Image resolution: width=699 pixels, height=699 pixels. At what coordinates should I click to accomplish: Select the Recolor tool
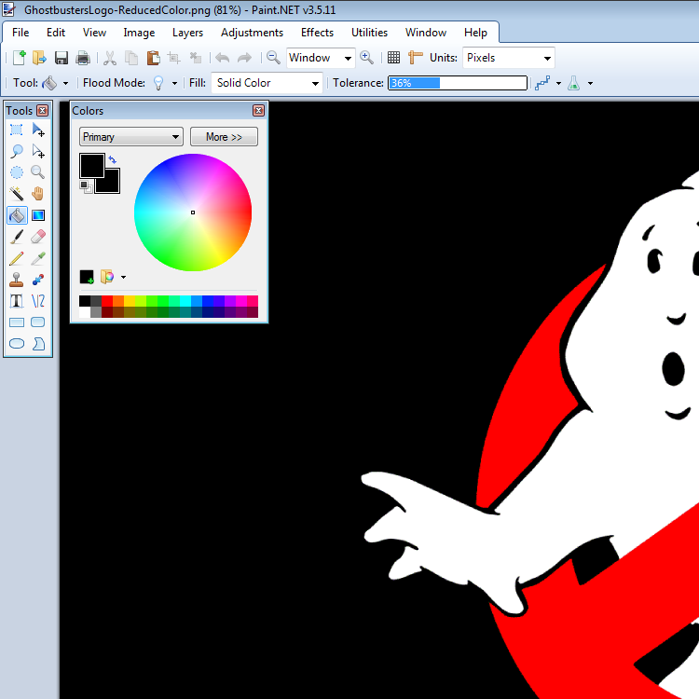38,280
